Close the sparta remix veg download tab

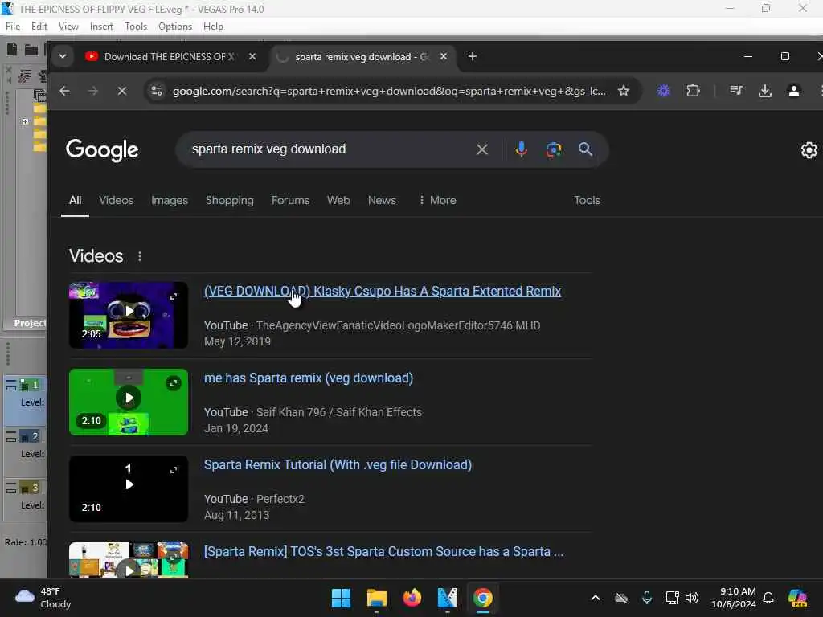pos(444,56)
